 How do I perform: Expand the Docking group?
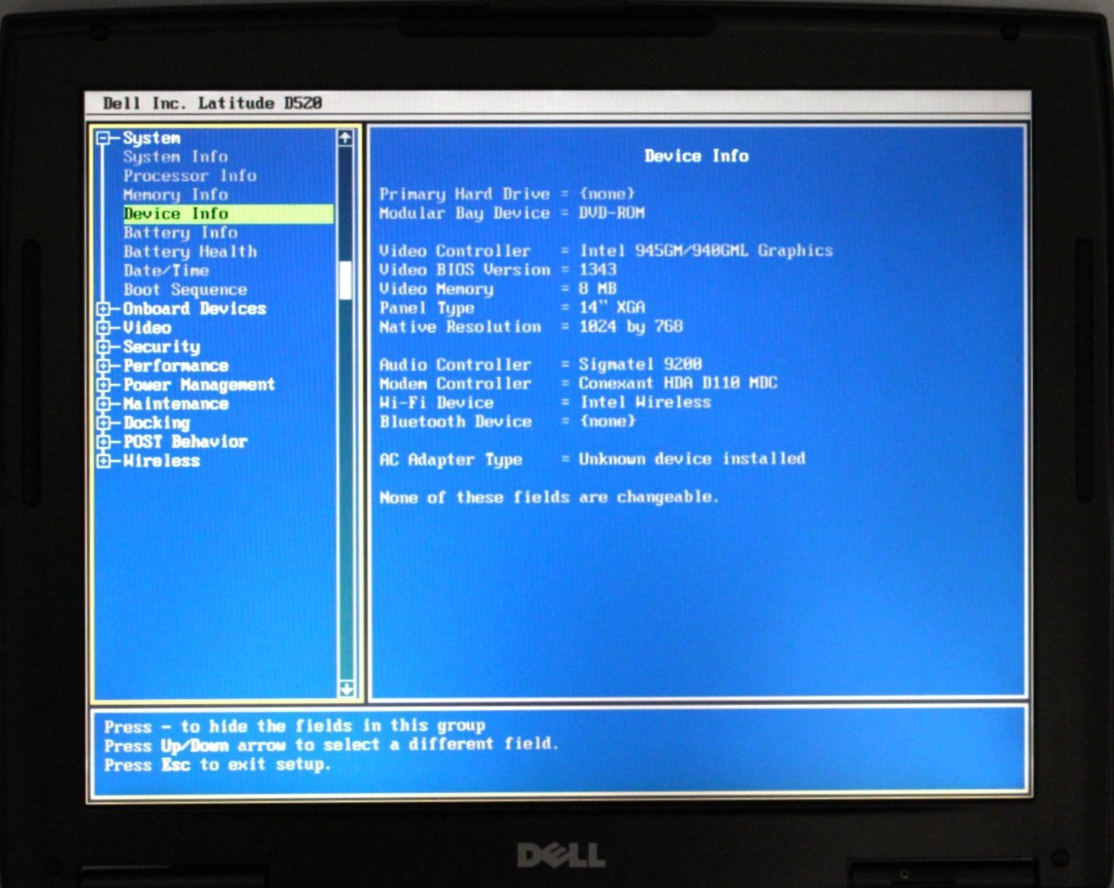104,423
